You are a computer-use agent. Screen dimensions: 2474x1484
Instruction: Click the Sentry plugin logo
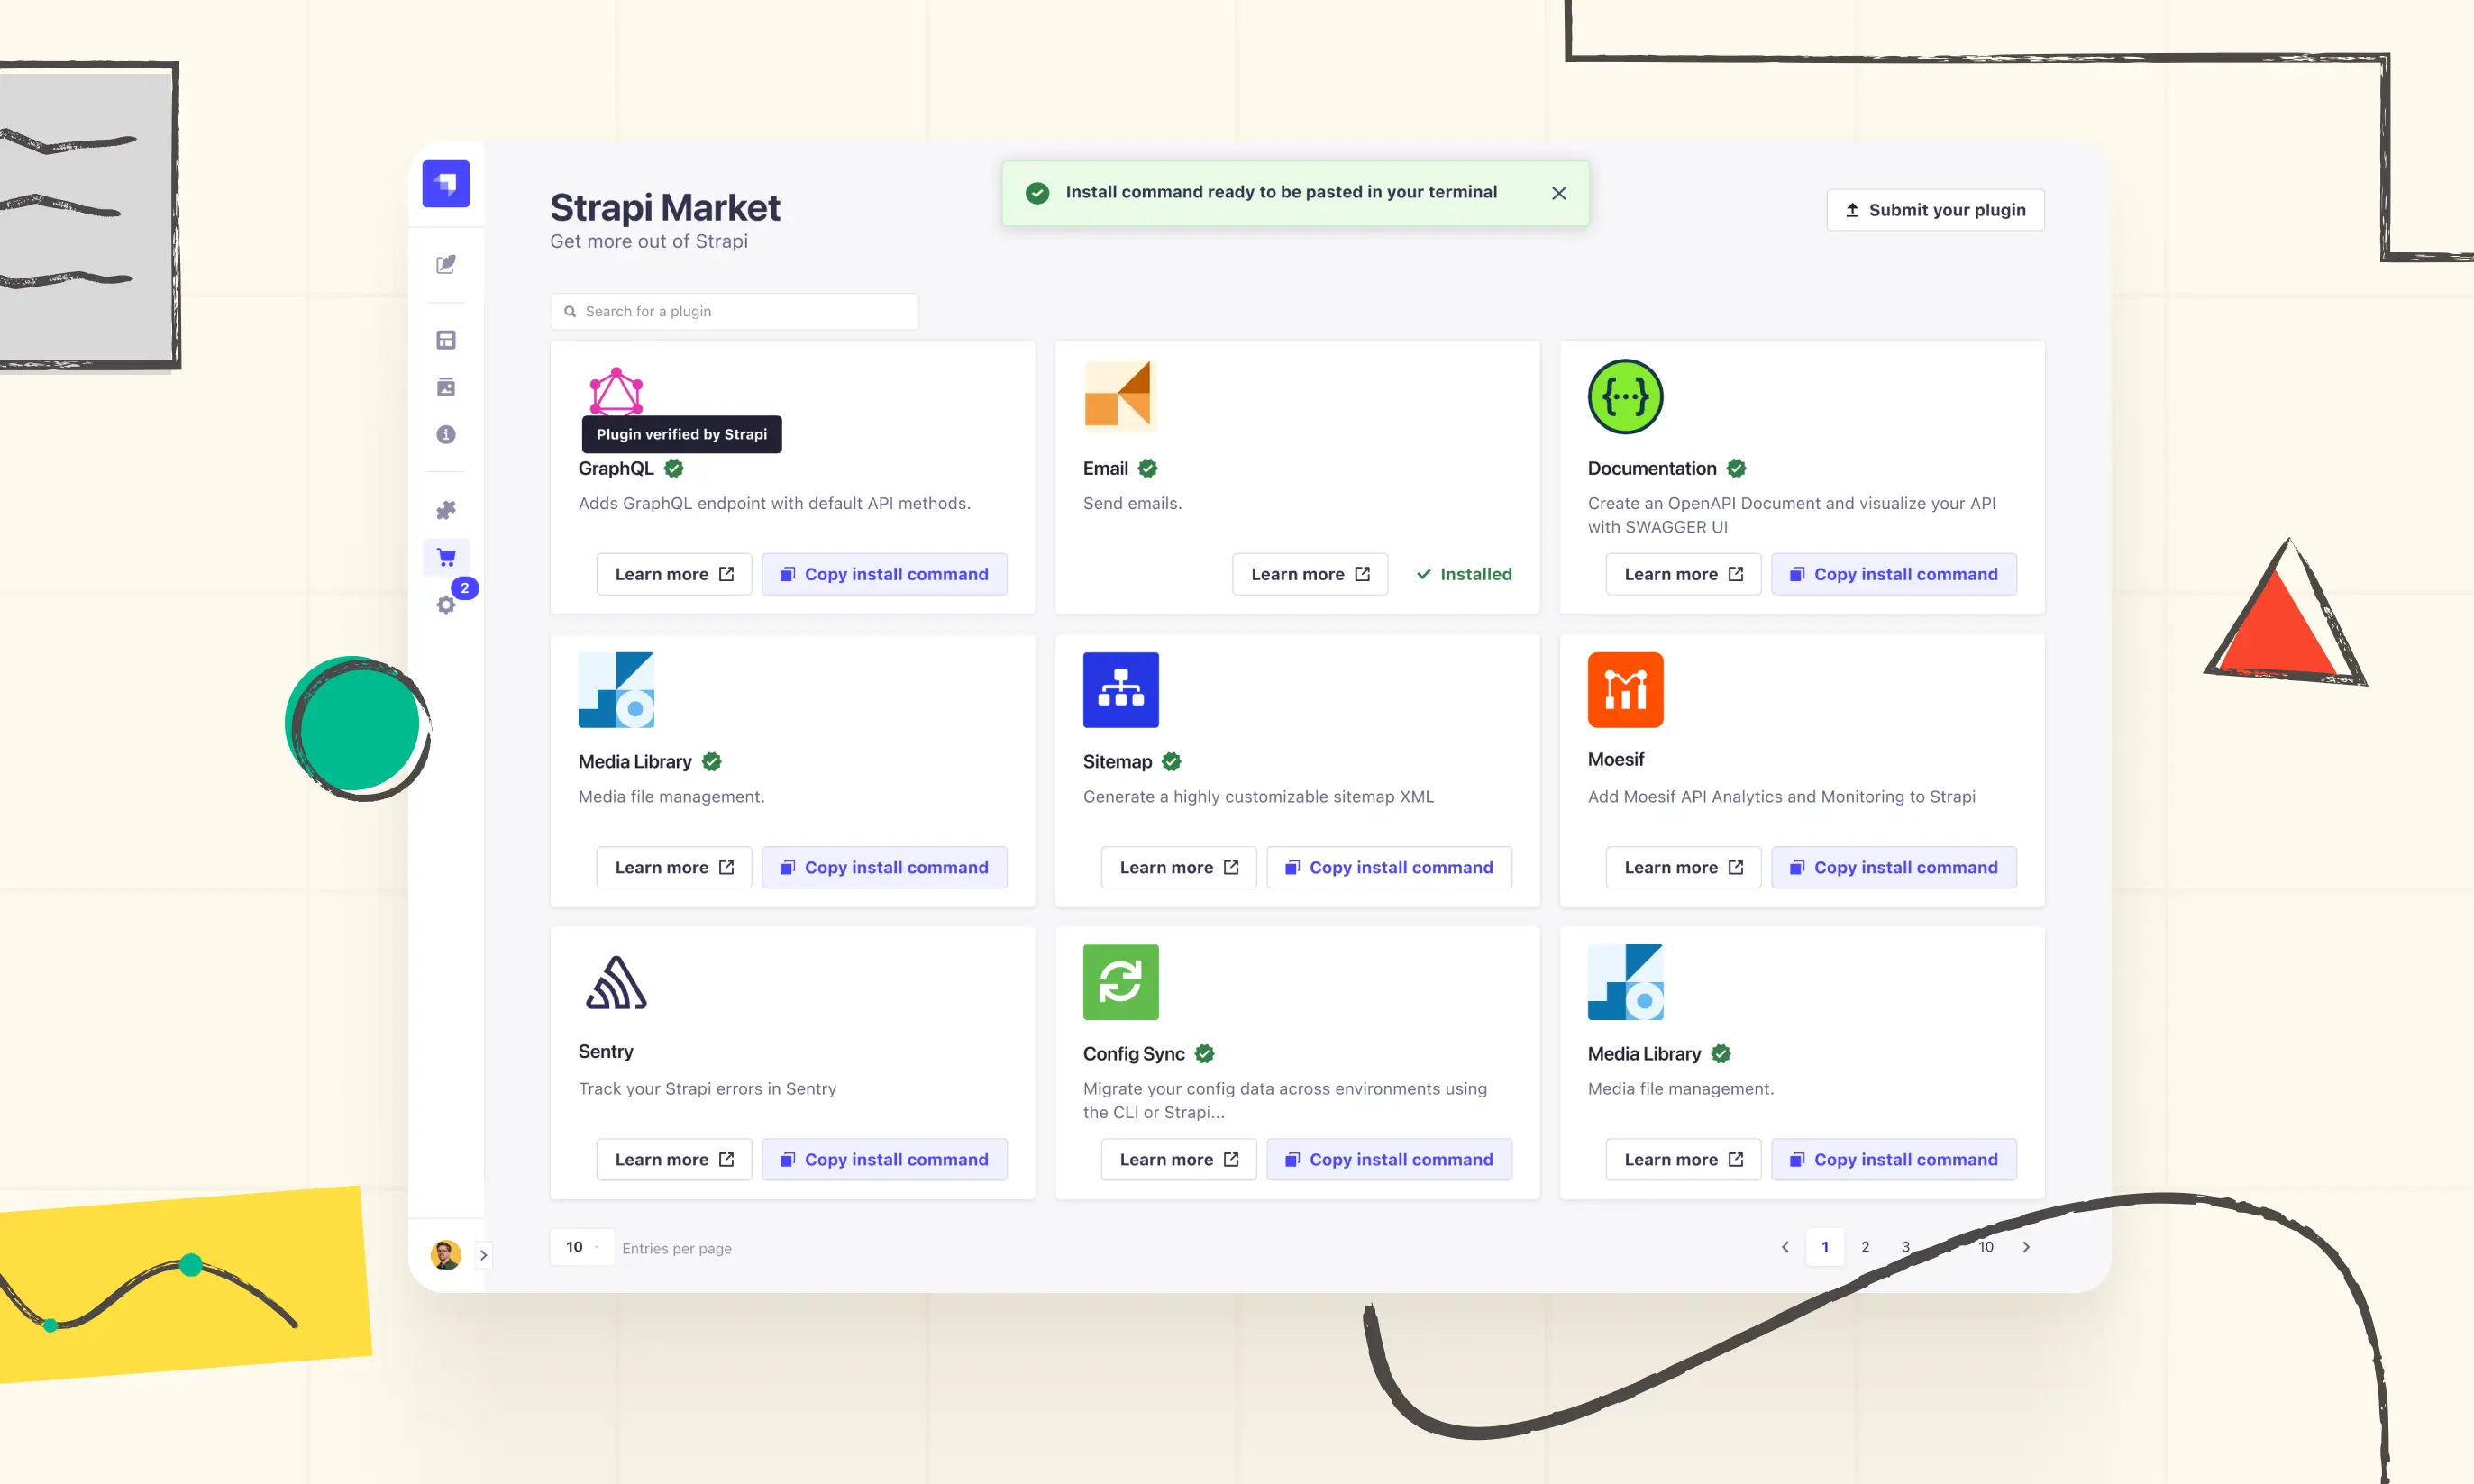click(616, 982)
